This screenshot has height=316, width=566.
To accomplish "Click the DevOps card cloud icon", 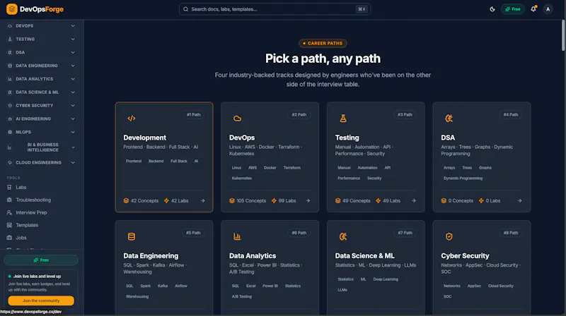I will tap(237, 119).
